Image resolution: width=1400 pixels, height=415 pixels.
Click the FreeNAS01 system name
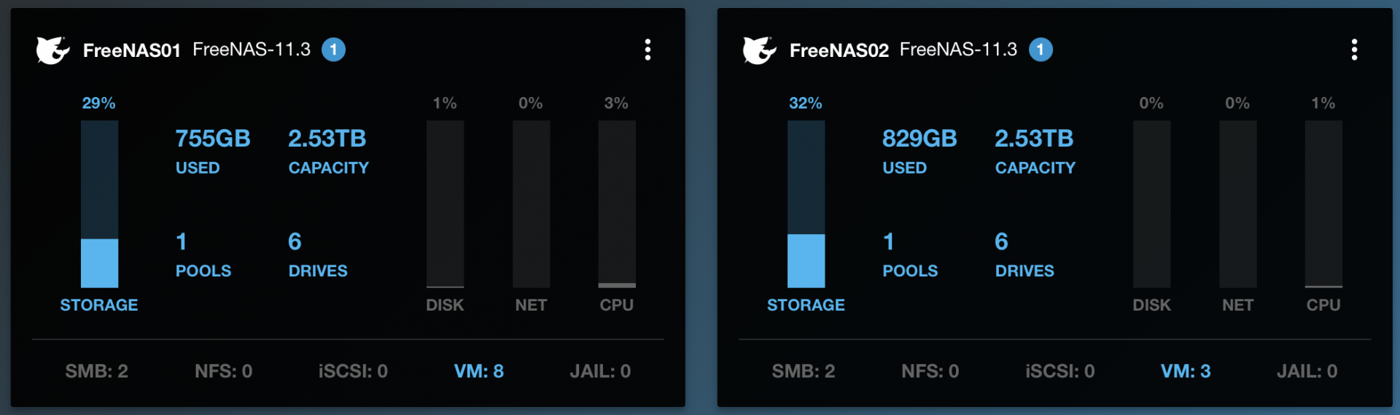pos(131,50)
